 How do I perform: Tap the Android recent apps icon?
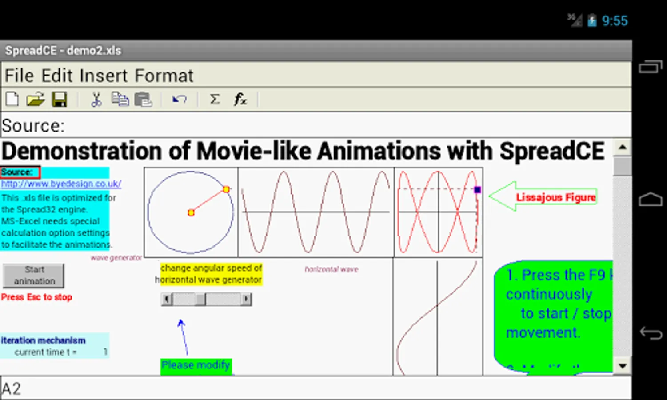[650, 67]
